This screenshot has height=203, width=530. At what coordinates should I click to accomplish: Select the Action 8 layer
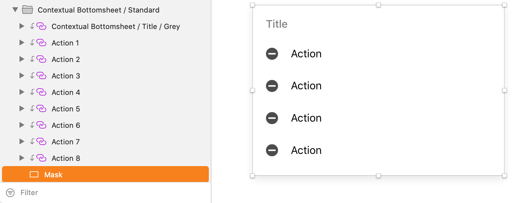[66, 158]
